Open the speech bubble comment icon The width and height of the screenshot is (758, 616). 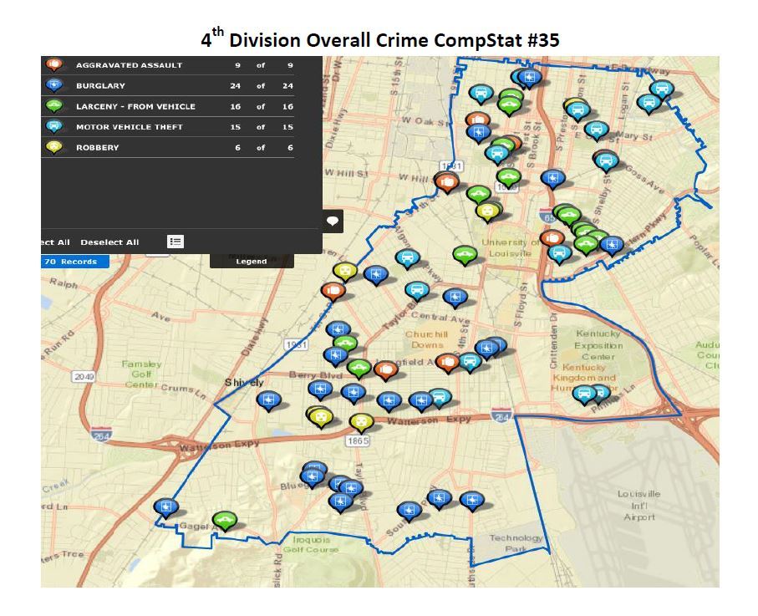tap(333, 221)
